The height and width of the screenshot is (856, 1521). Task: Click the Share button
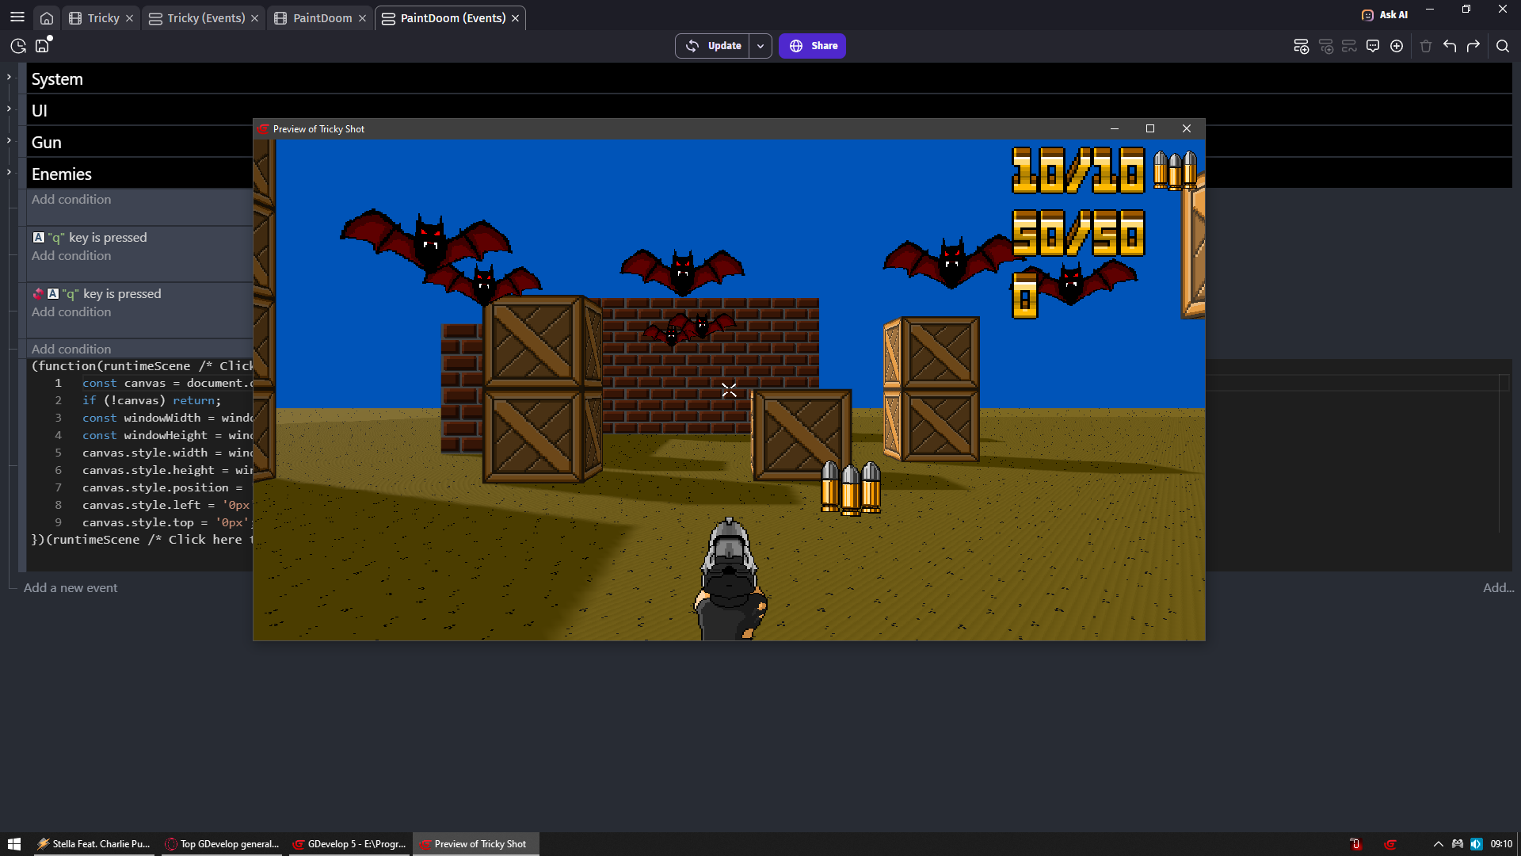[812, 46]
